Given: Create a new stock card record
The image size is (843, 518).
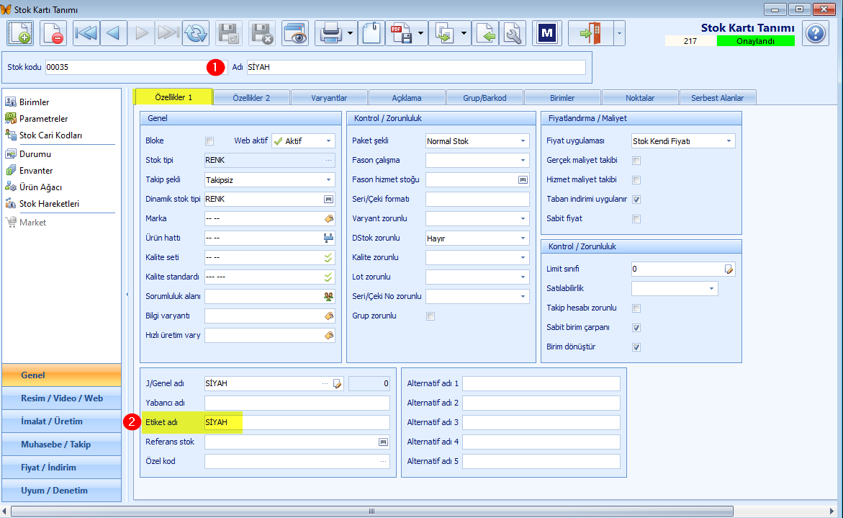Looking at the screenshot, I should pyautogui.click(x=20, y=33).
